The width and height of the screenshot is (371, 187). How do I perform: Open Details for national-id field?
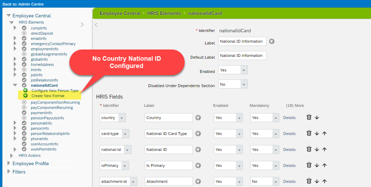289,150
